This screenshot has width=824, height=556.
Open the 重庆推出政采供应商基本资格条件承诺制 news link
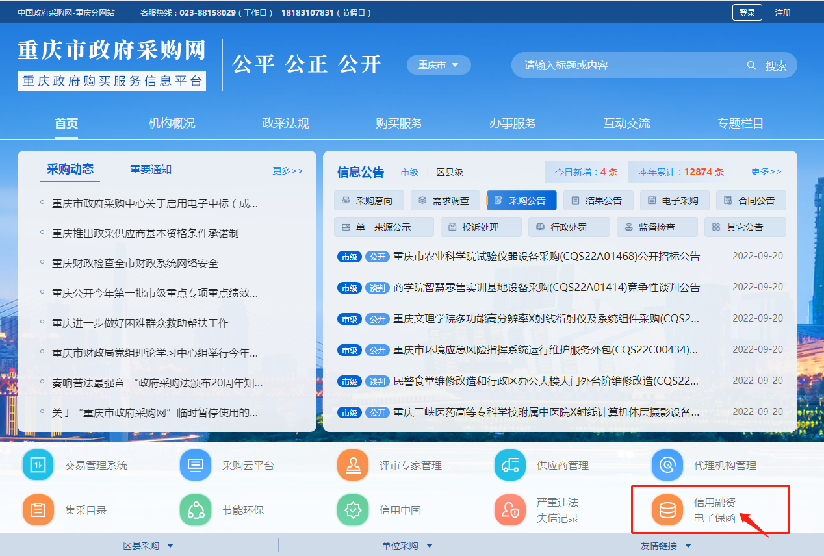(145, 233)
